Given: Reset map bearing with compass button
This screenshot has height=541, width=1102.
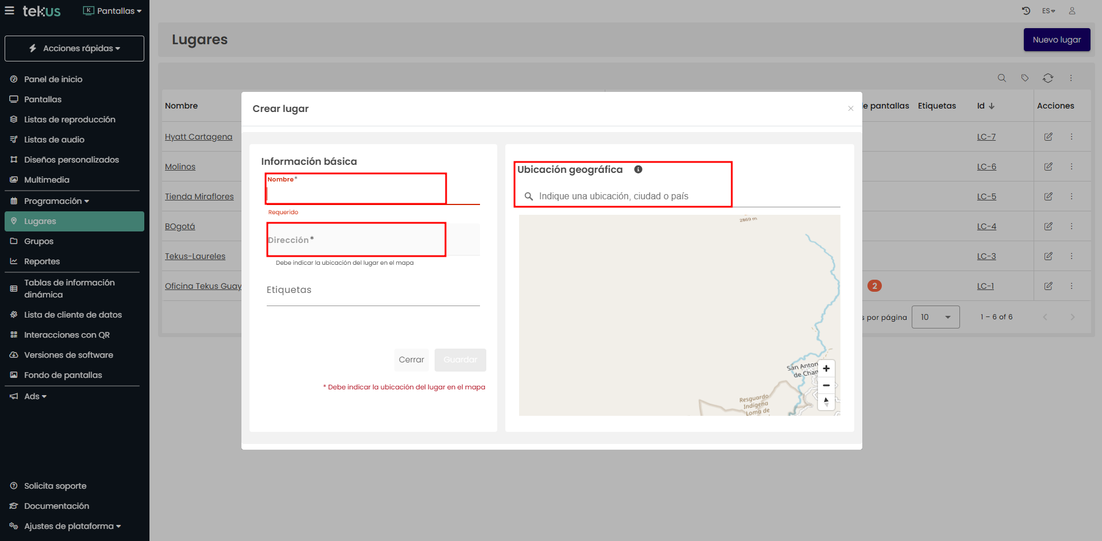Looking at the screenshot, I should click(x=826, y=402).
